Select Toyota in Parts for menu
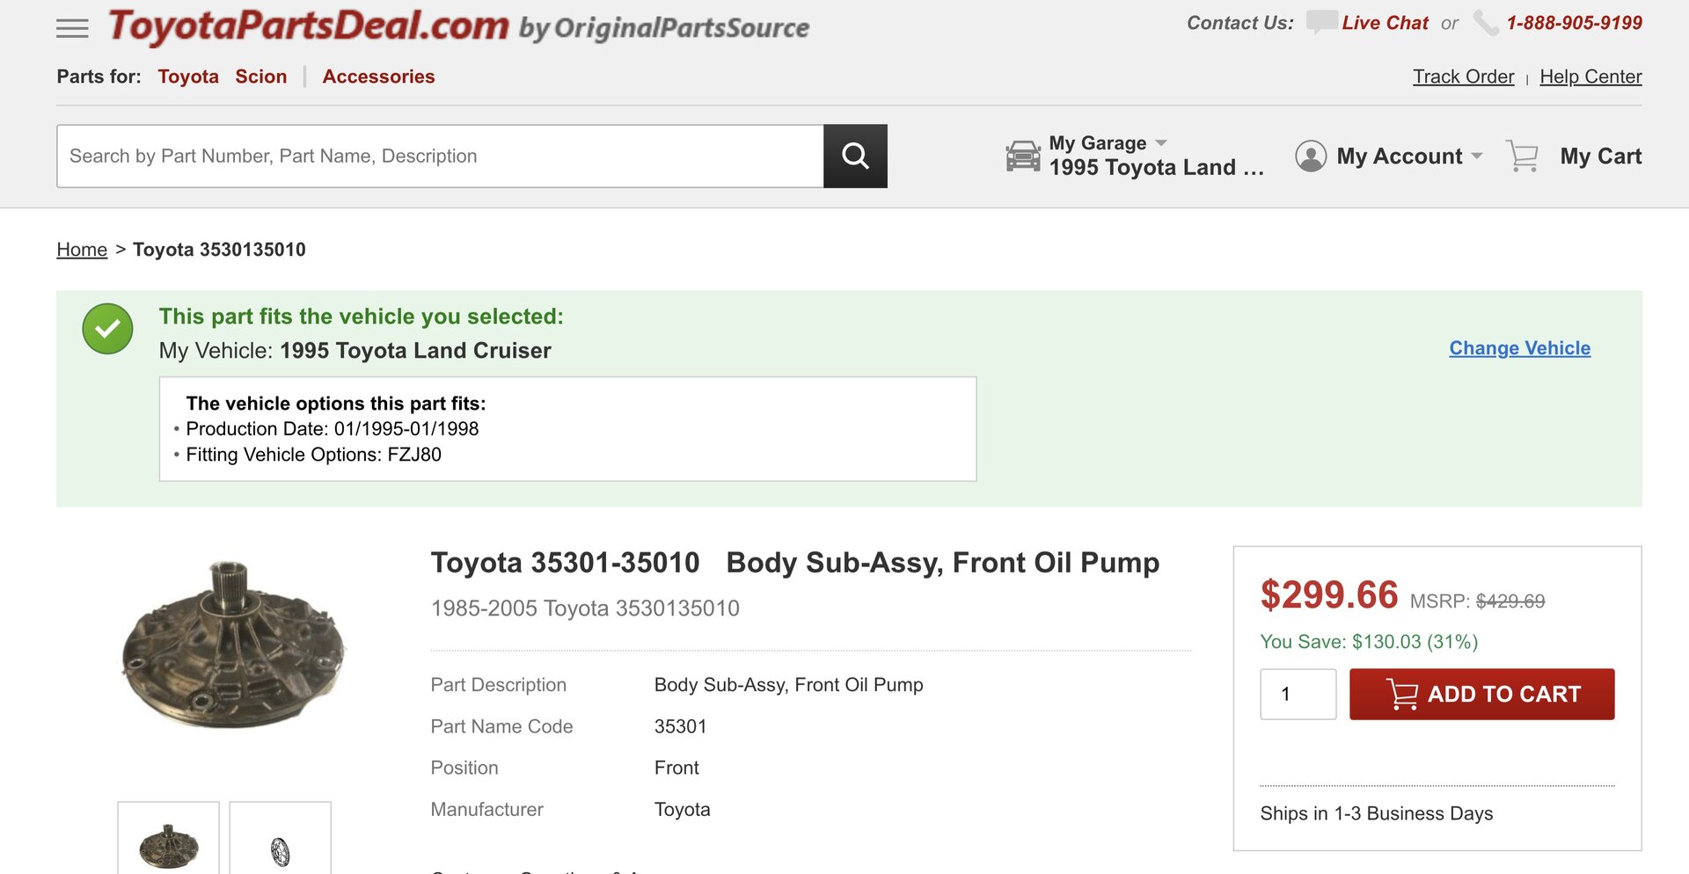This screenshot has height=874, width=1689. [x=188, y=76]
